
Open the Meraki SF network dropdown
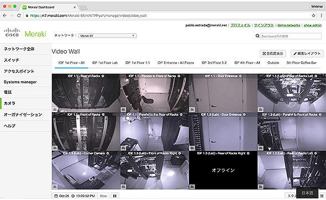coord(108,36)
